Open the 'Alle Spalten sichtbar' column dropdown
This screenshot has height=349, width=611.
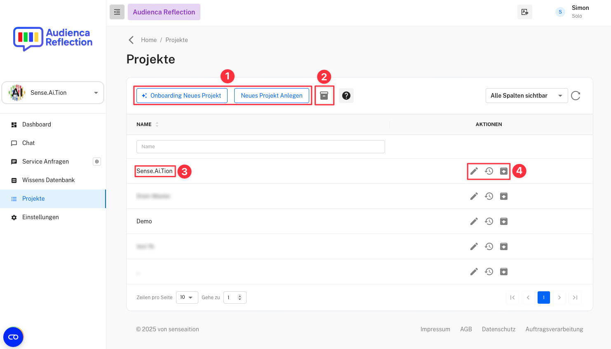[x=526, y=95]
